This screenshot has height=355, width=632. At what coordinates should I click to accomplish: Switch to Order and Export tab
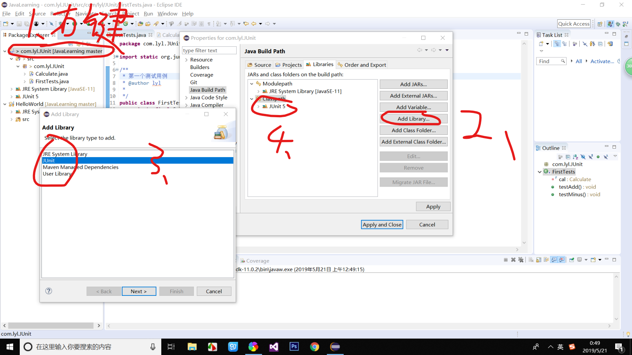tap(361, 65)
